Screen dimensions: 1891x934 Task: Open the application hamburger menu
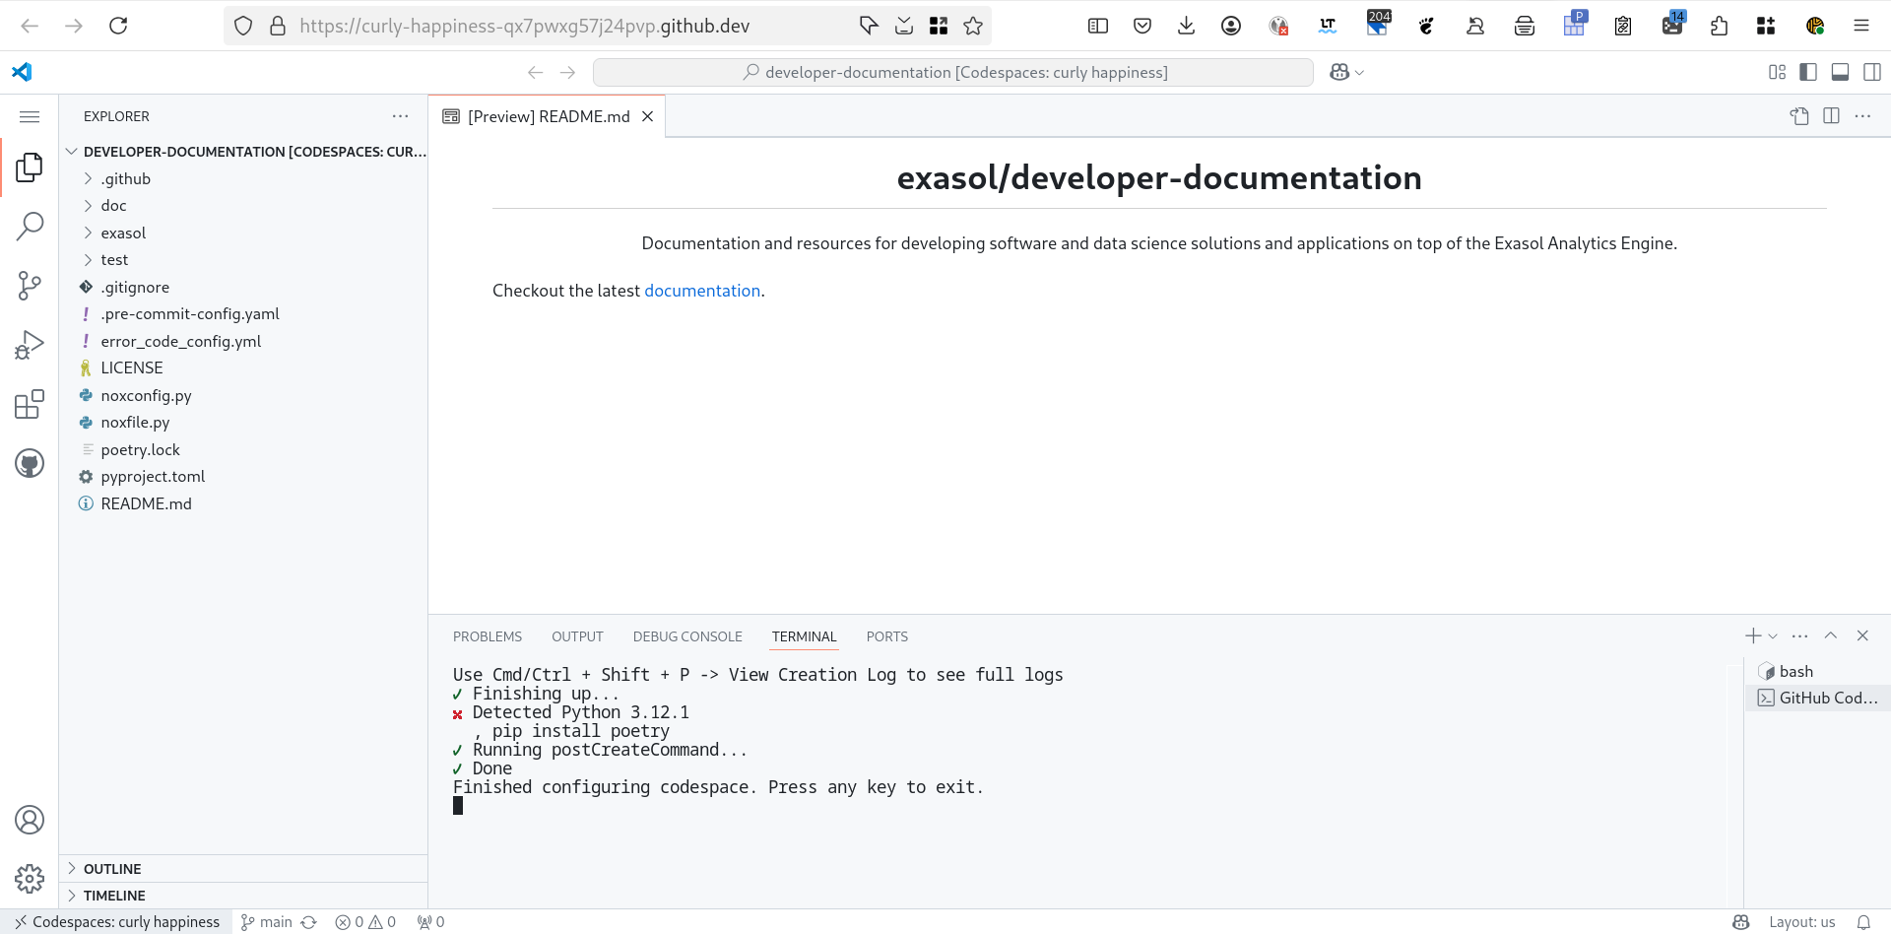30,116
